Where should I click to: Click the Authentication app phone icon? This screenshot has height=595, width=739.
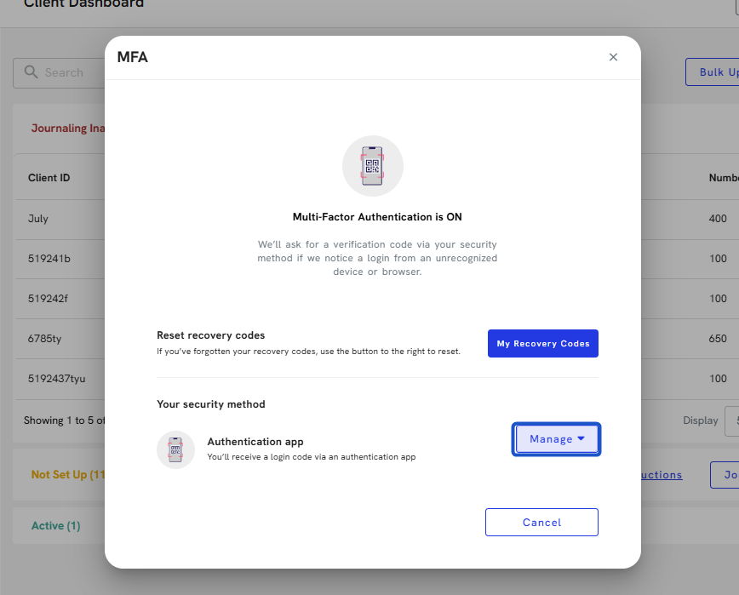click(175, 449)
